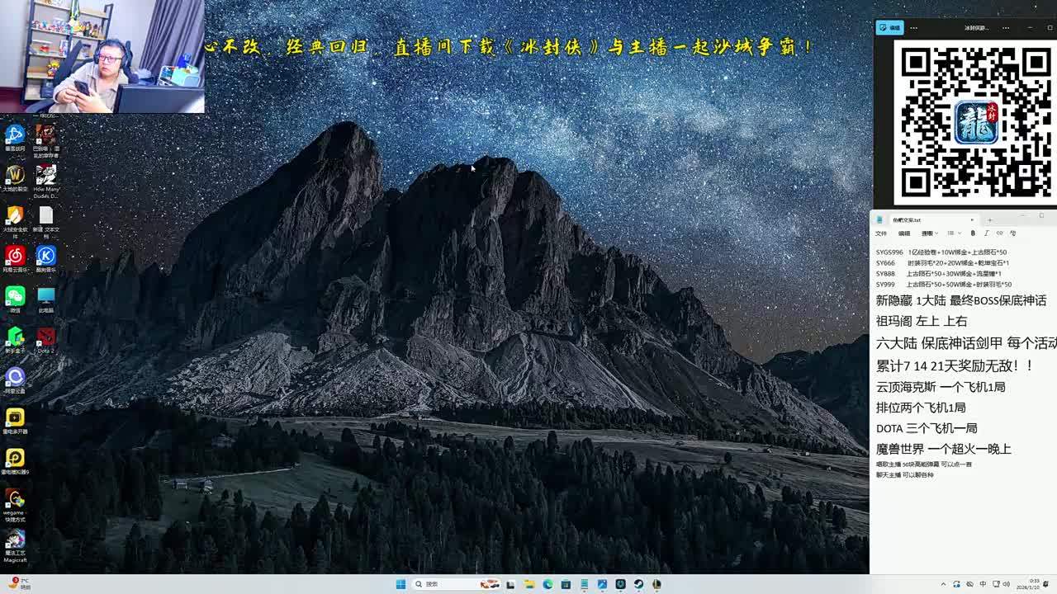The image size is (1057, 594).
Task: Click the 编辑 button in the image viewer
Action: [890, 28]
